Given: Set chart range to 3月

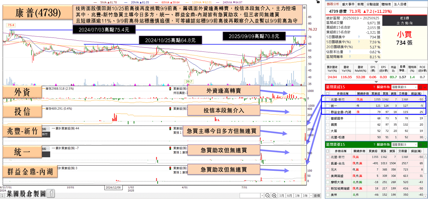Looking at the screenshot, I should pos(282,195).
